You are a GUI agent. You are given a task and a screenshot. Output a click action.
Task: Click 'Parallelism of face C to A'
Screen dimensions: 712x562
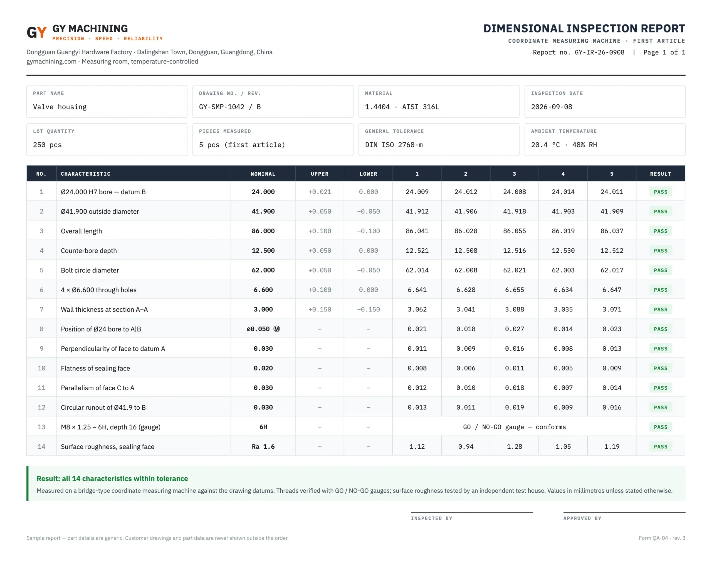click(x=98, y=387)
